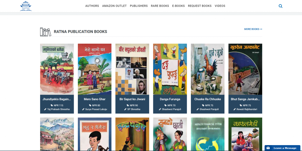The height and width of the screenshot is (151, 302).
Task: Click author link SP Shrestha
Action: pyautogui.click(x=134, y=109)
